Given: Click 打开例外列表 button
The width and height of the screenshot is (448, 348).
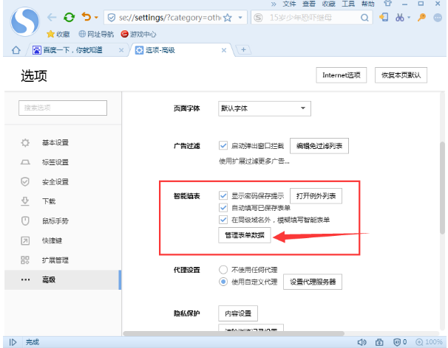Looking at the screenshot, I should tap(316, 196).
